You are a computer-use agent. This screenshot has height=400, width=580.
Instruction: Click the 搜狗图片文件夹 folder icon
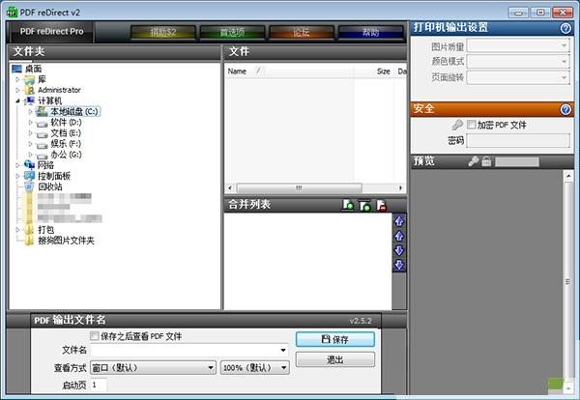click(29, 241)
